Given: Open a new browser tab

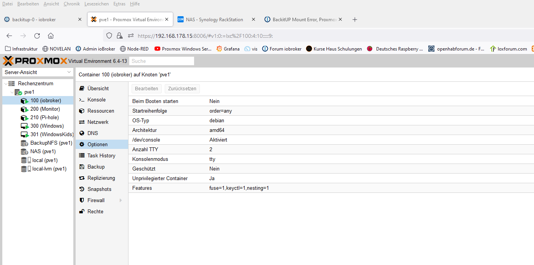Looking at the screenshot, I should [x=355, y=19].
